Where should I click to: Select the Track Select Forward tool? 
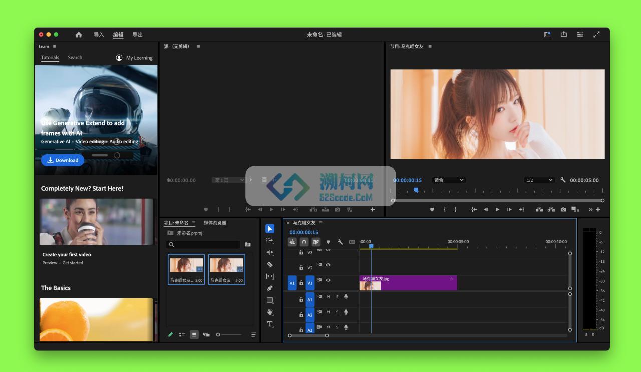pyautogui.click(x=270, y=241)
